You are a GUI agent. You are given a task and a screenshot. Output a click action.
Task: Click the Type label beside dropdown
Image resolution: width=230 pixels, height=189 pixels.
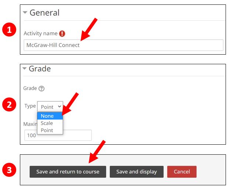(30, 106)
